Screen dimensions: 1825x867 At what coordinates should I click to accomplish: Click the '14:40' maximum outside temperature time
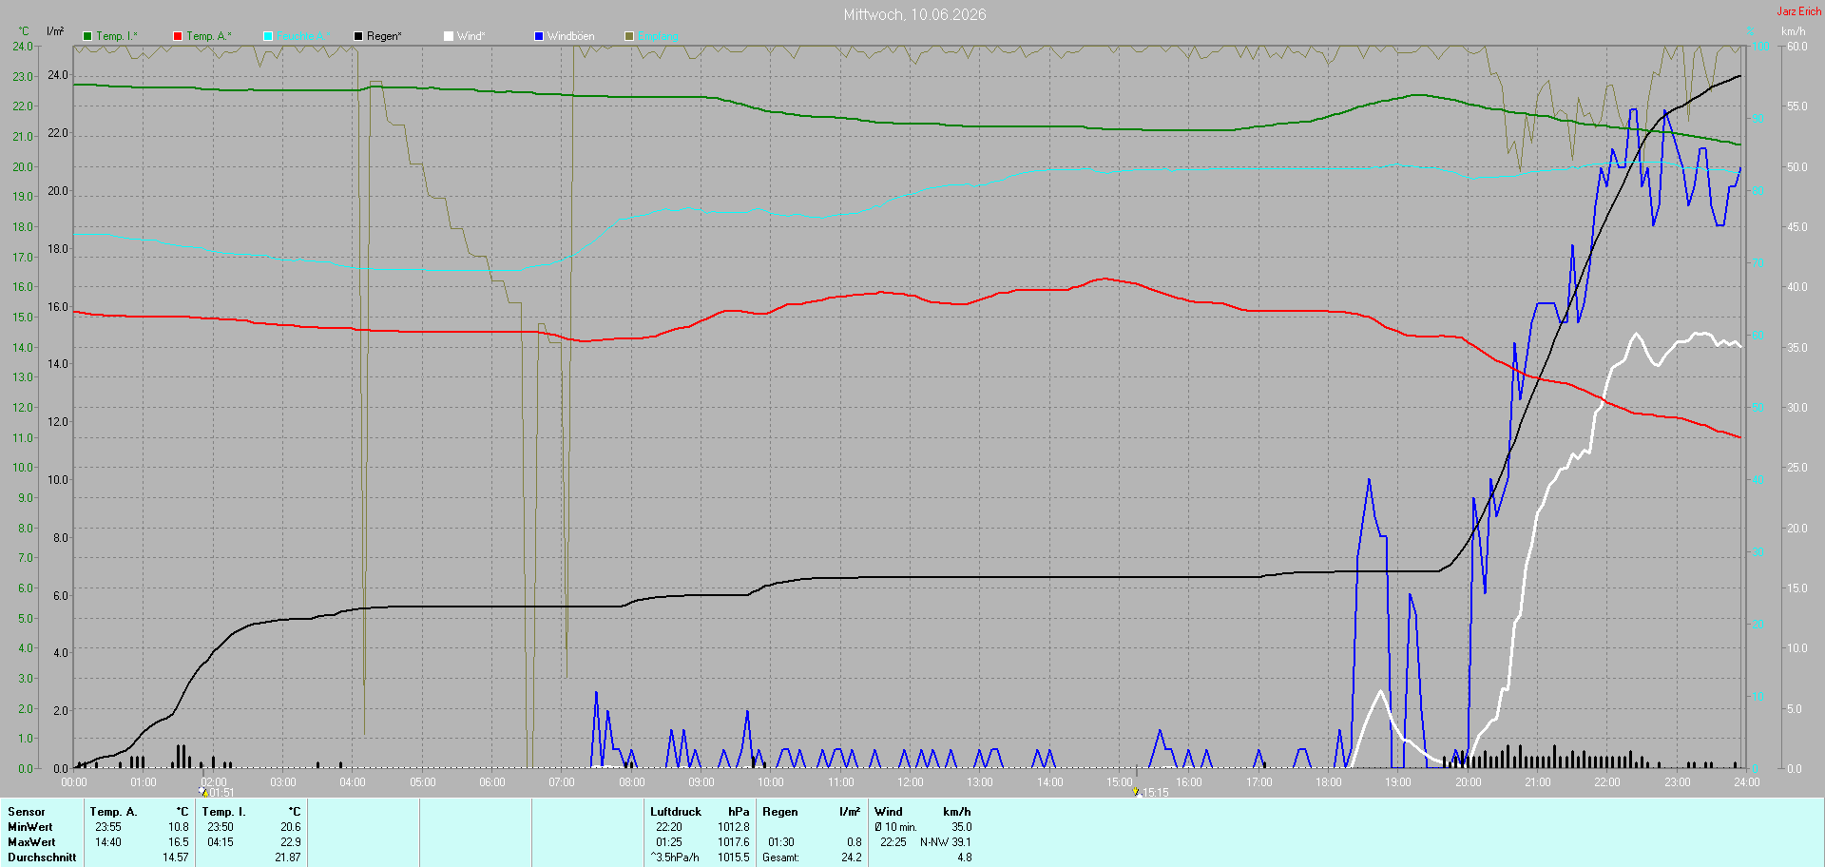pyautogui.click(x=108, y=842)
